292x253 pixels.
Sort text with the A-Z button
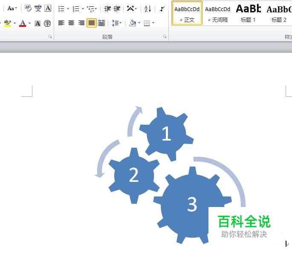point(147,9)
